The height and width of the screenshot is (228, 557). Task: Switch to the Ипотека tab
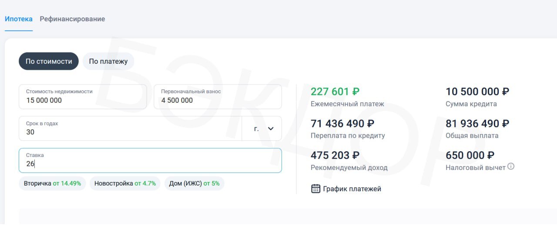pos(18,19)
